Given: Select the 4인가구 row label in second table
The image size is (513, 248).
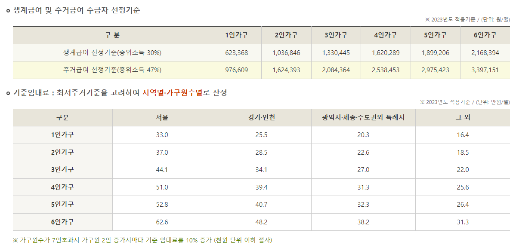Looking at the screenshot, I should click(x=63, y=187).
